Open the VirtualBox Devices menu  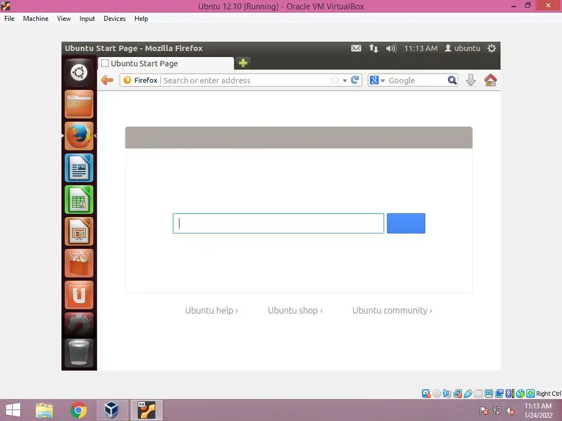(x=115, y=19)
